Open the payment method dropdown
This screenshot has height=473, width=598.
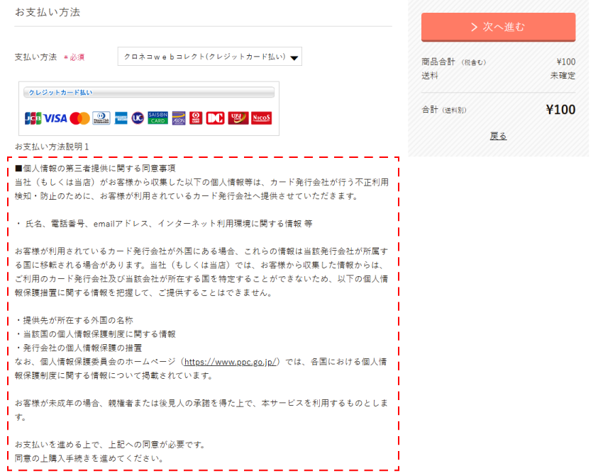pos(209,56)
